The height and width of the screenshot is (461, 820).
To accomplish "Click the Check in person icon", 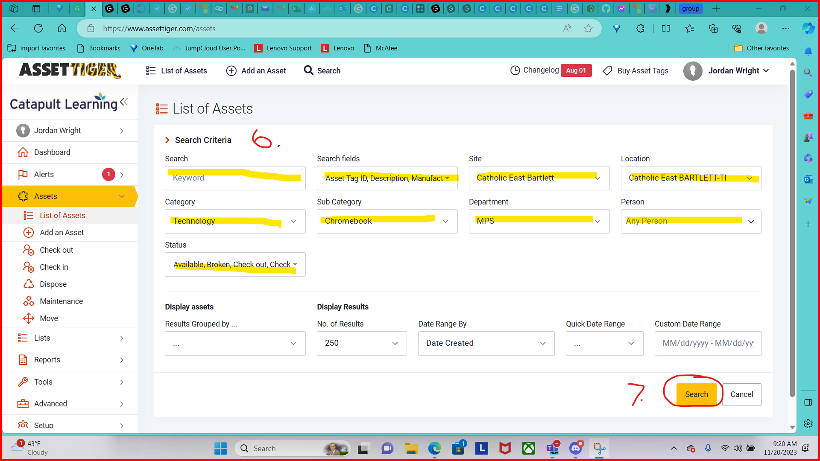I will pyautogui.click(x=29, y=267).
